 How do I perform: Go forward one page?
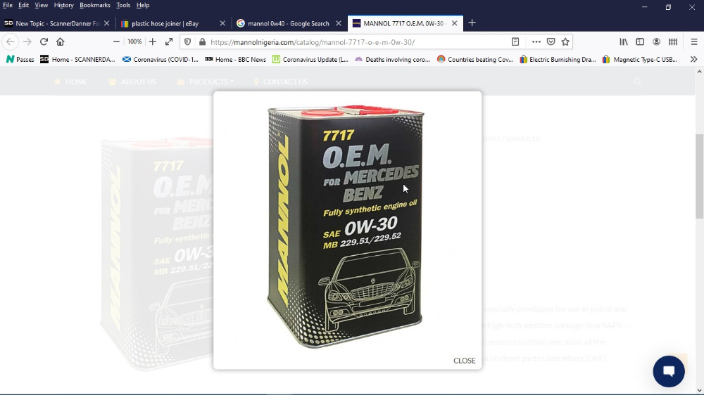click(x=27, y=41)
